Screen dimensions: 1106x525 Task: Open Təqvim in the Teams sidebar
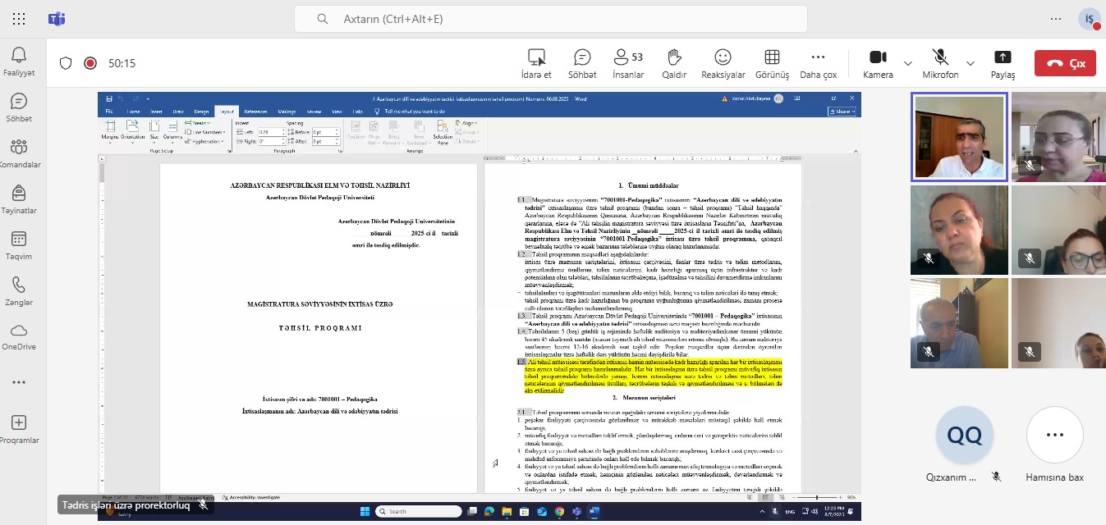pos(20,243)
